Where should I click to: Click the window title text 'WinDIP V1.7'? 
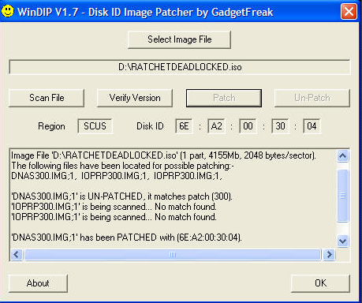pos(48,12)
